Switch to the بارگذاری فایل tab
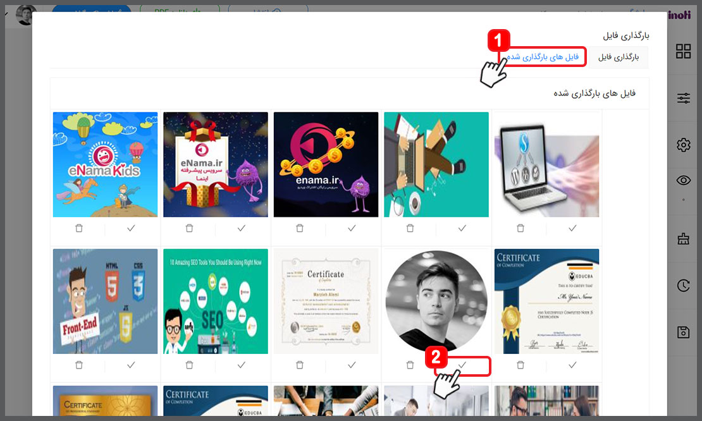 pos(619,57)
